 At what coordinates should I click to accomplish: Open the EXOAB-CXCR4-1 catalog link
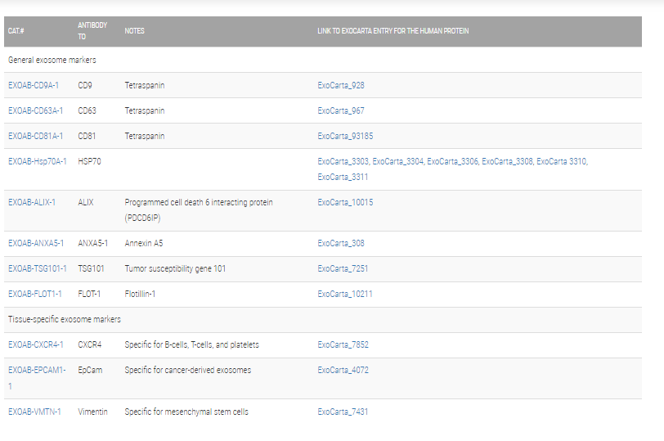[x=36, y=344]
